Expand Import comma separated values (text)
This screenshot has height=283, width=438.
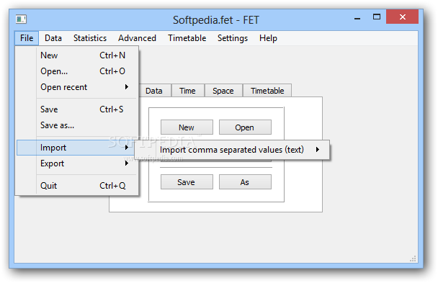[232, 150]
